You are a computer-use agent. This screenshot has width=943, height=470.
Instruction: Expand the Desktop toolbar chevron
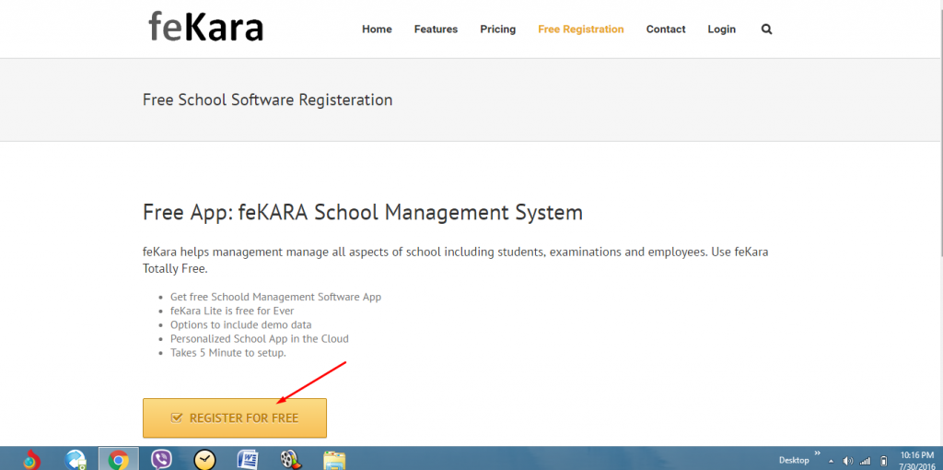818,453
